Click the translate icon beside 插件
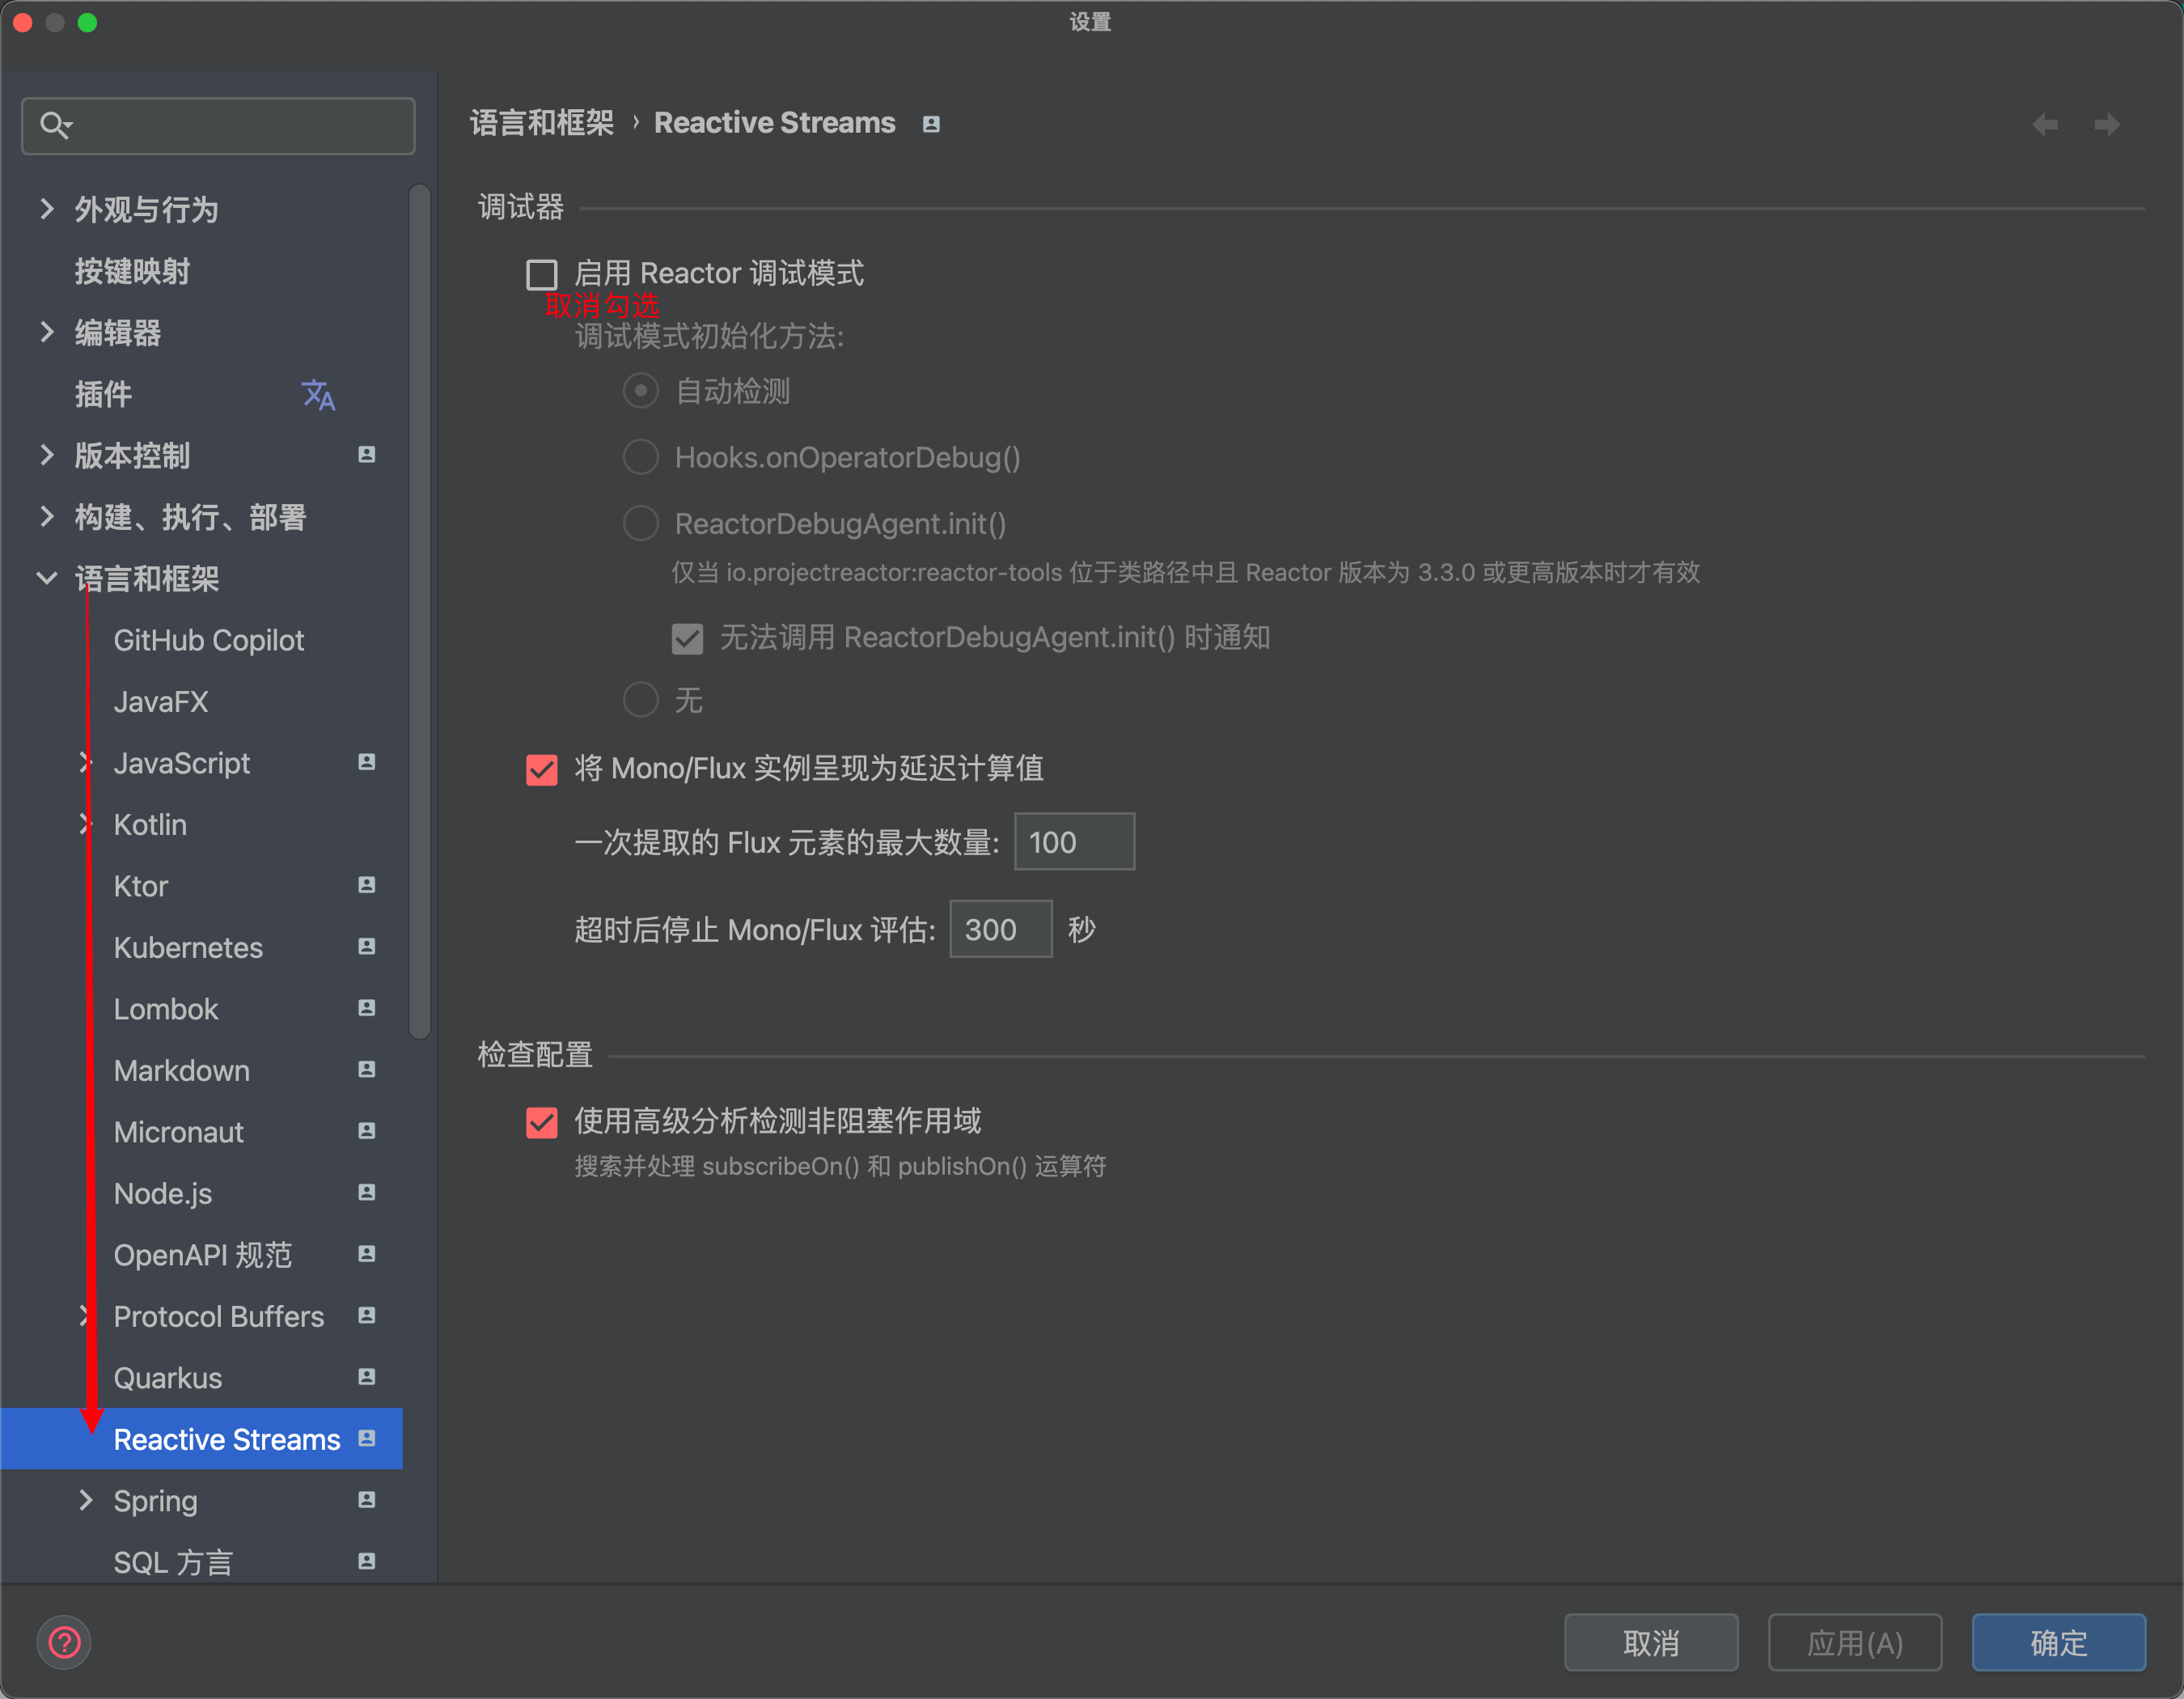The image size is (2184, 1699). (318, 395)
